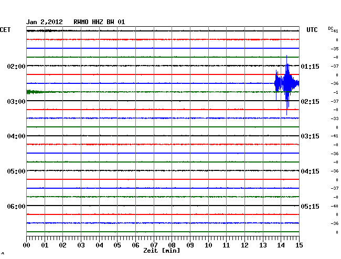This screenshot has height=259, width=341.
Task: Click the 01:15 UTC time label
Action: click(x=310, y=66)
